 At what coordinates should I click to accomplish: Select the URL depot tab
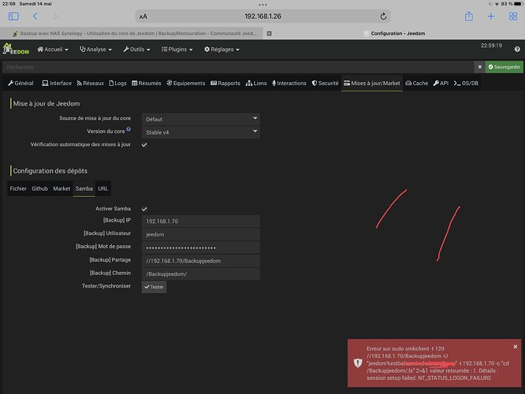coord(103,188)
